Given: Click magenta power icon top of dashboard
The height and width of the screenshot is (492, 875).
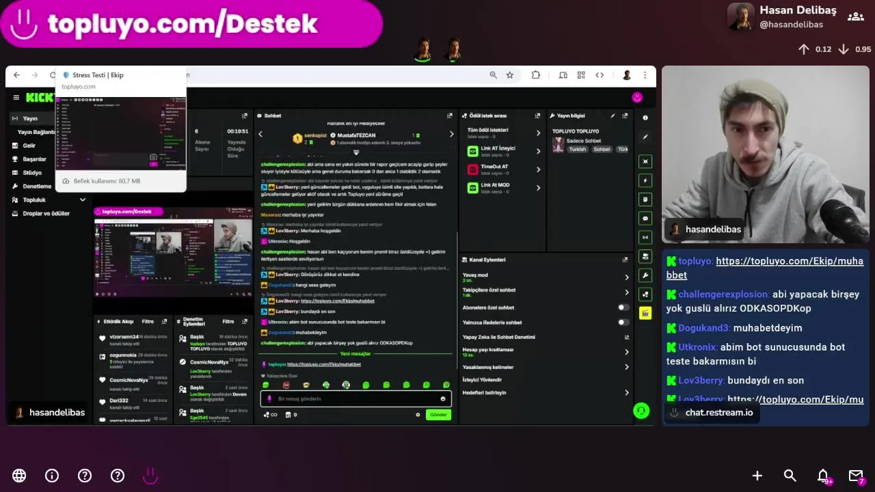Looking at the screenshot, I should [637, 98].
